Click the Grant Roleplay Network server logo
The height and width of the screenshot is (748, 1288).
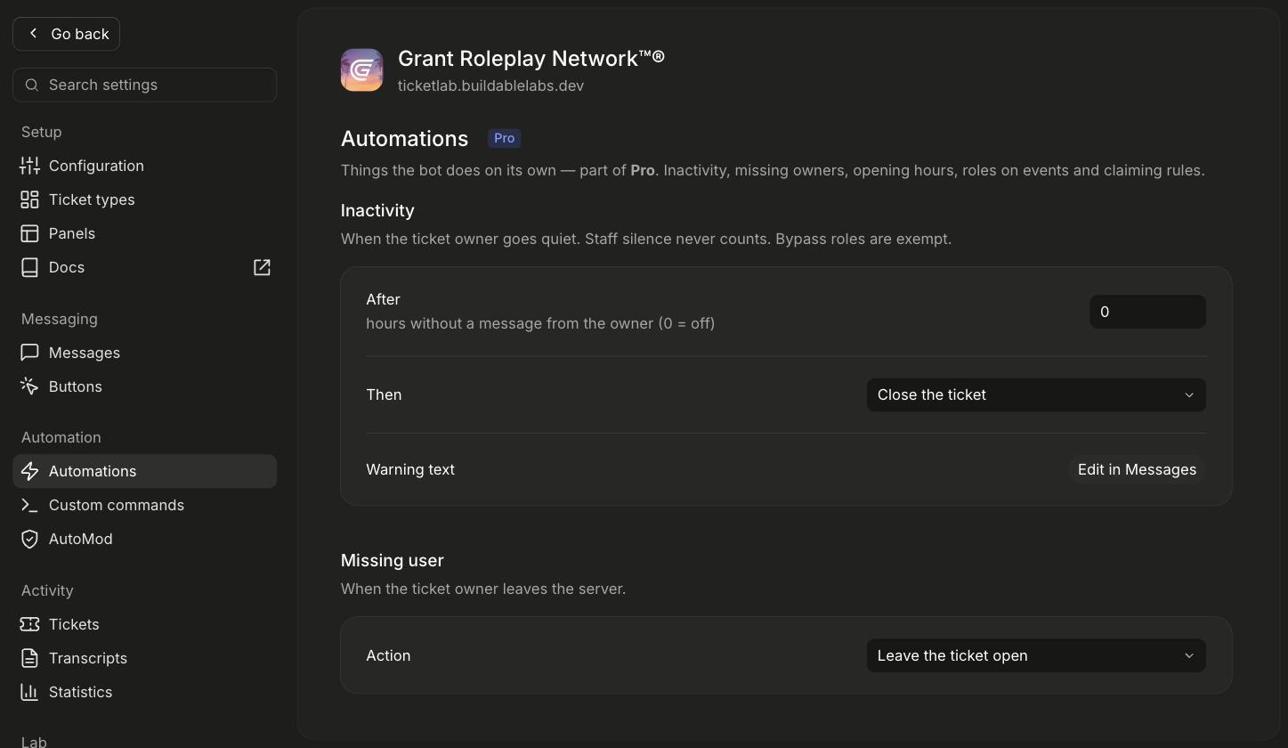[361, 69]
